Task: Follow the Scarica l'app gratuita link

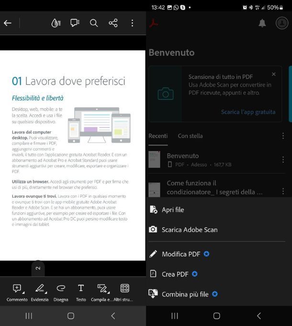Action: click(248, 112)
